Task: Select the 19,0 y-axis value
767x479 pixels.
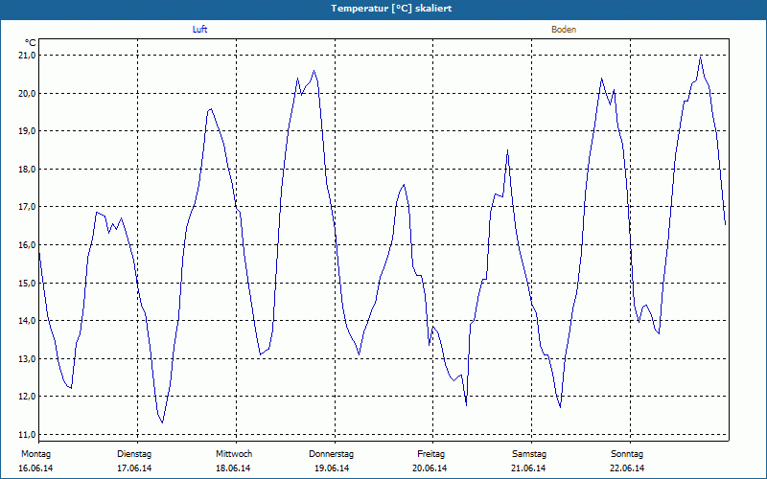Action: [x=27, y=131]
